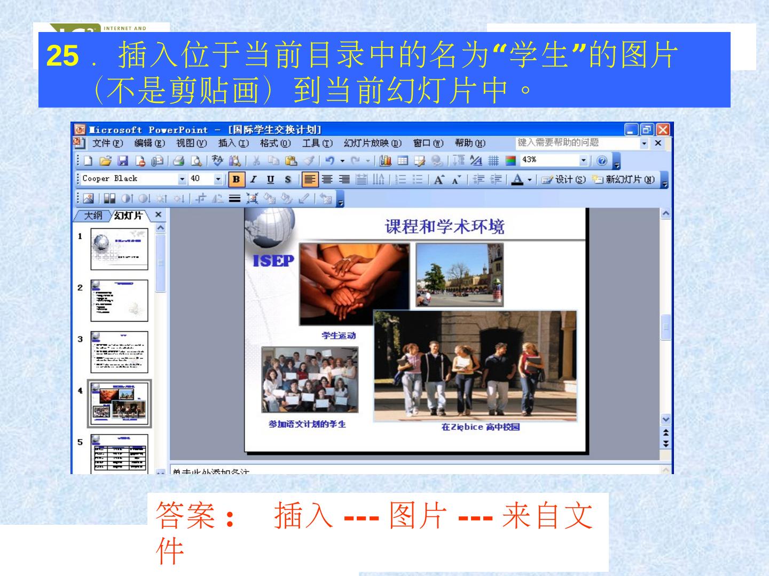The image size is (769, 576).
Task: Open the 编辑(E) menu
Action: pyautogui.click(x=150, y=143)
